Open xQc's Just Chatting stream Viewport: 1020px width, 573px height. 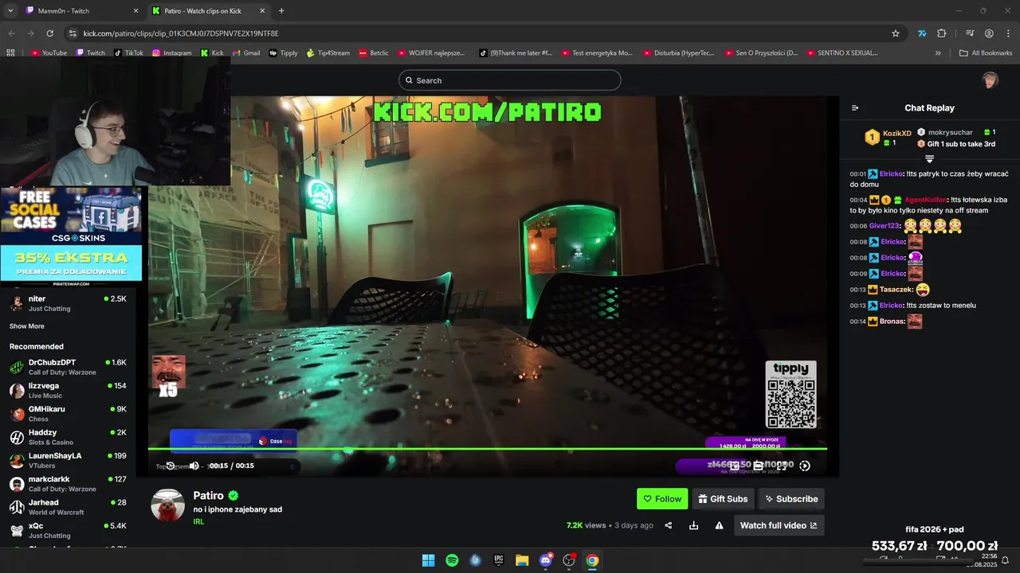coord(68,530)
